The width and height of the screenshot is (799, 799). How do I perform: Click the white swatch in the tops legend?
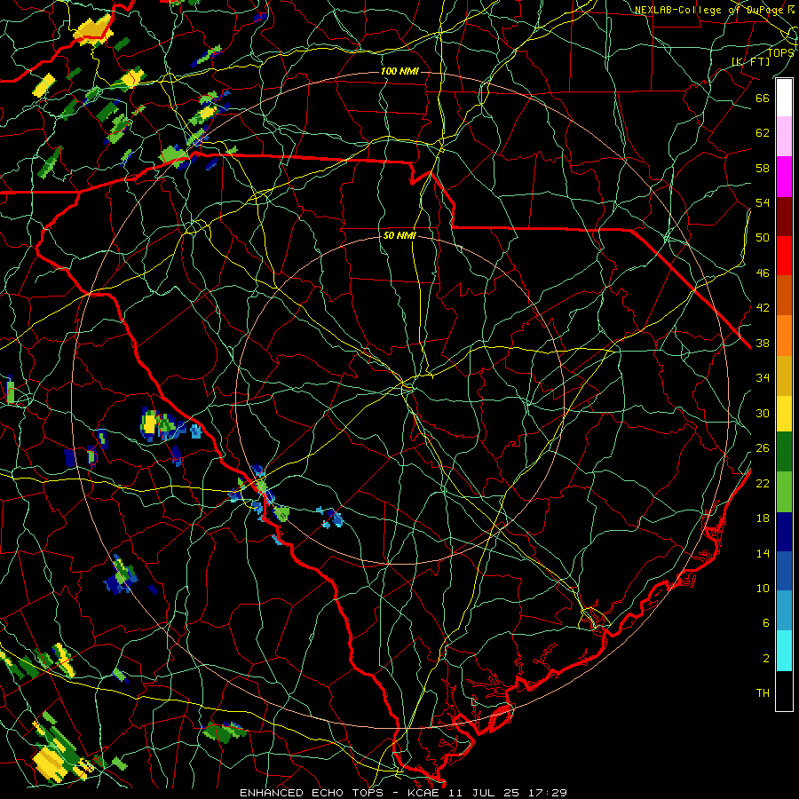pos(784,98)
